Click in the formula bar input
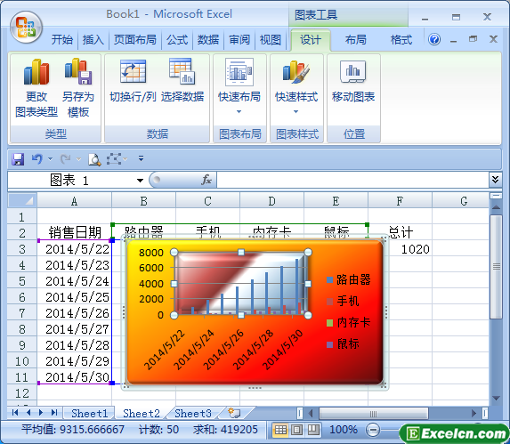This screenshot has height=444, width=510. coord(352,180)
